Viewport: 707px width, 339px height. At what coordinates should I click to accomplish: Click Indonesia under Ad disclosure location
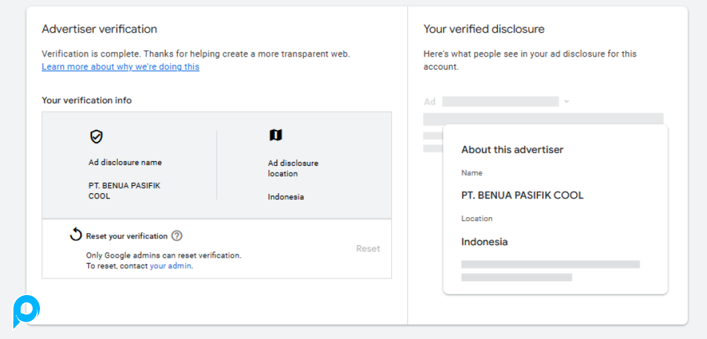(286, 197)
